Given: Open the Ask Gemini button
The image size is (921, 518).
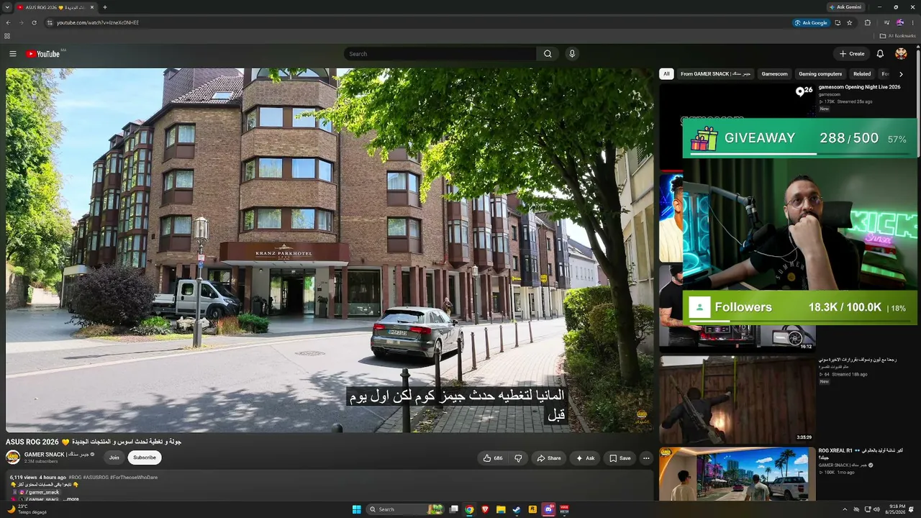Looking at the screenshot, I should 845,7.
